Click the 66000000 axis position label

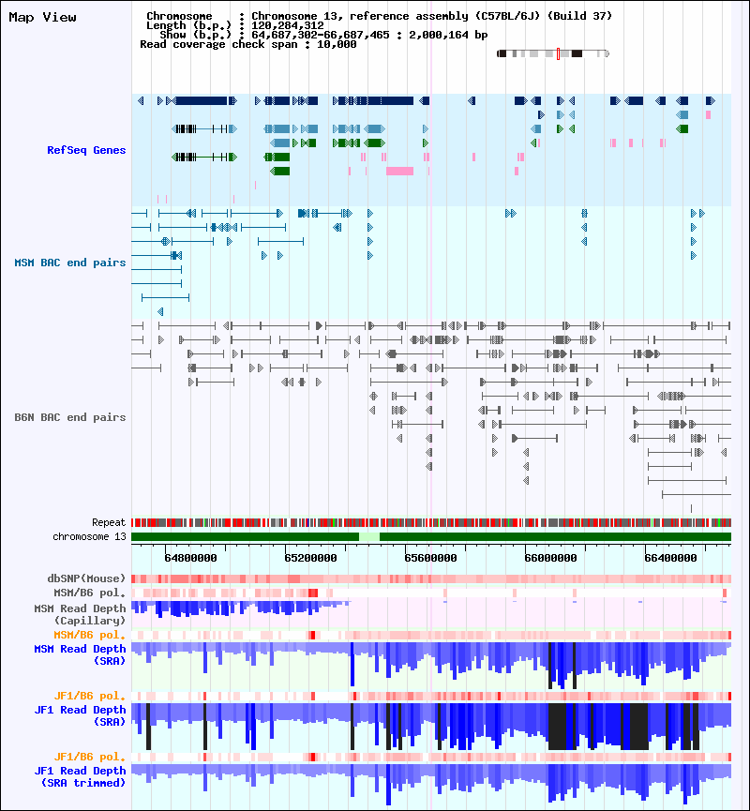[x=550, y=558]
